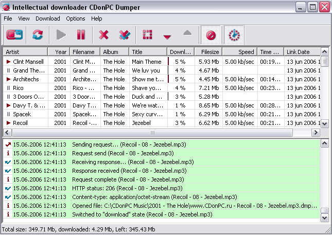
Task: Click the play status icon beside Architechs
Action: point(8,79)
